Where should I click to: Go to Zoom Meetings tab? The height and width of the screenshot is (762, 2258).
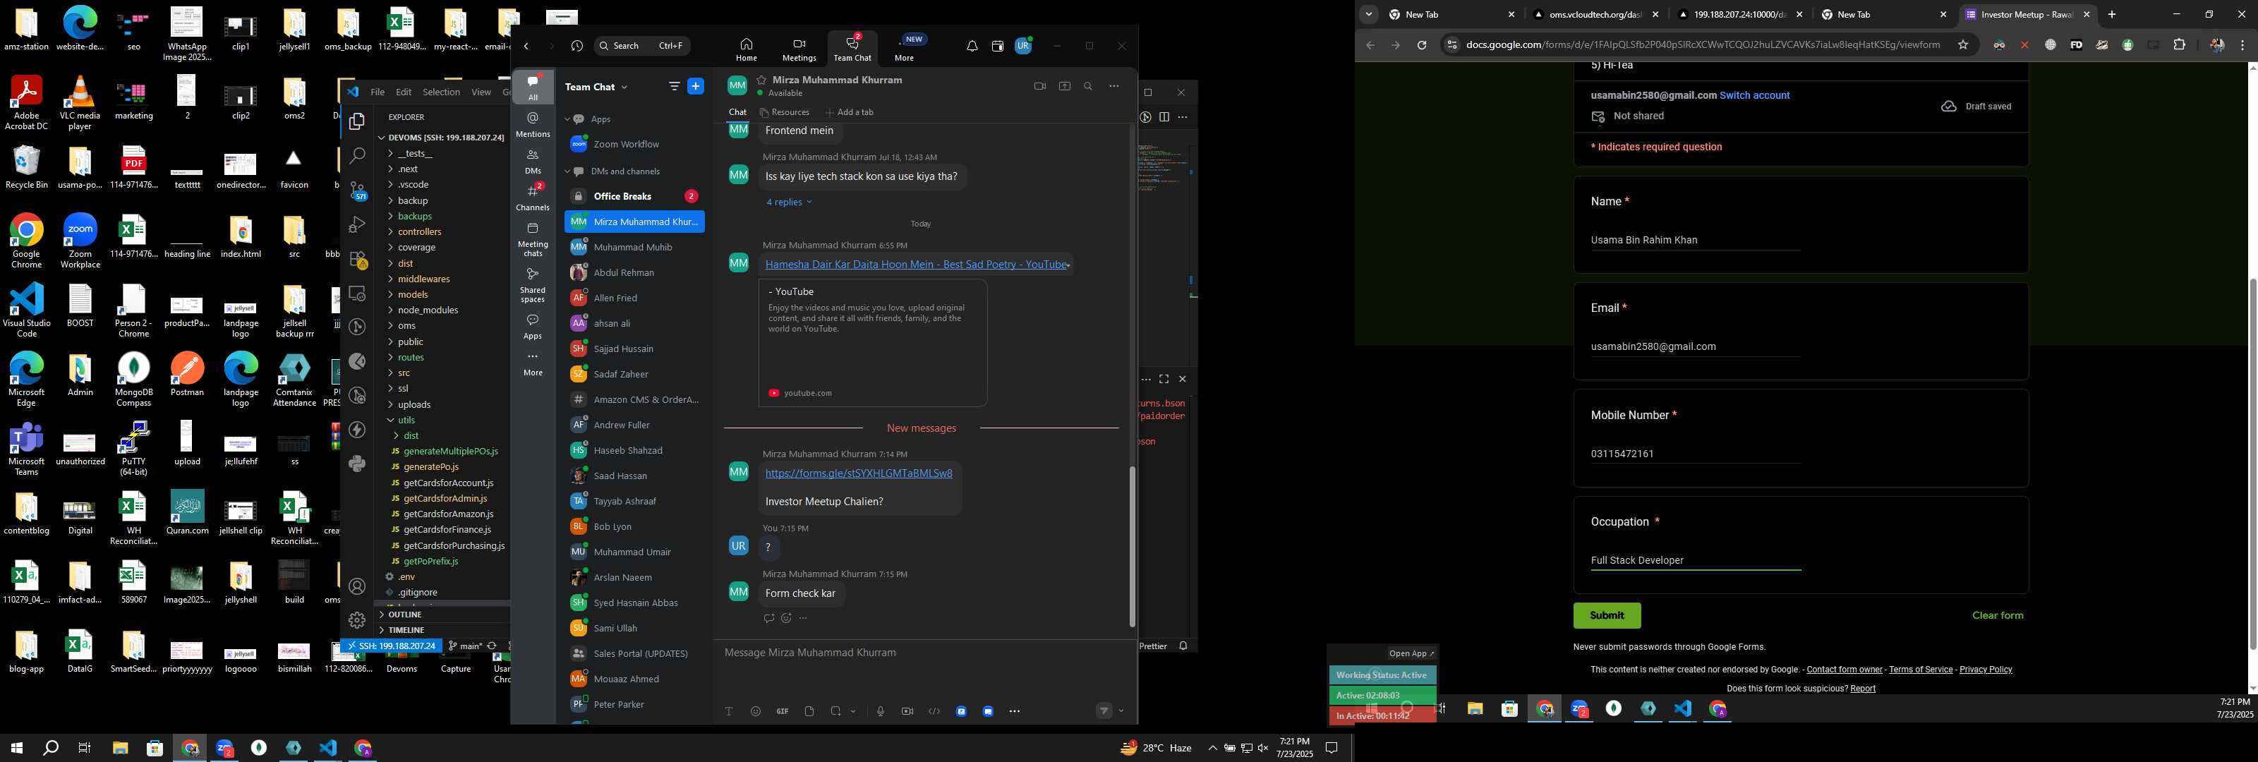tap(799, 49)
